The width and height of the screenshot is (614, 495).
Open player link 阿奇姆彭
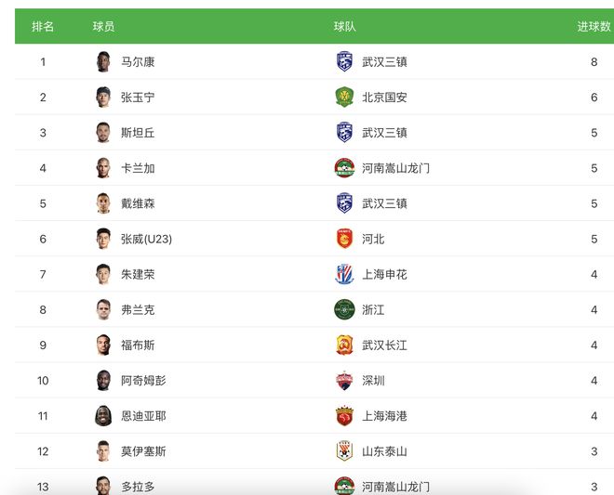143,381
